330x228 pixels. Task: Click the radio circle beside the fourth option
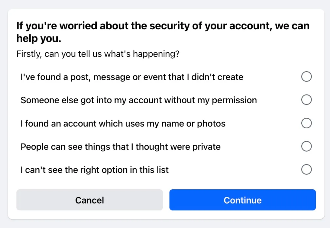coord(306,146)
